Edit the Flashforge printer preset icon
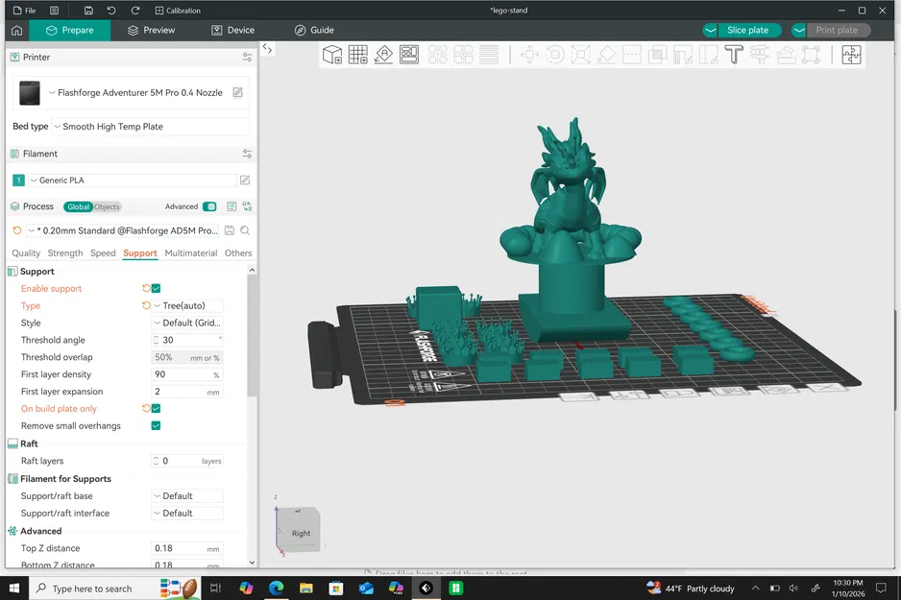 pyautogui.click(x=238, y=92)
